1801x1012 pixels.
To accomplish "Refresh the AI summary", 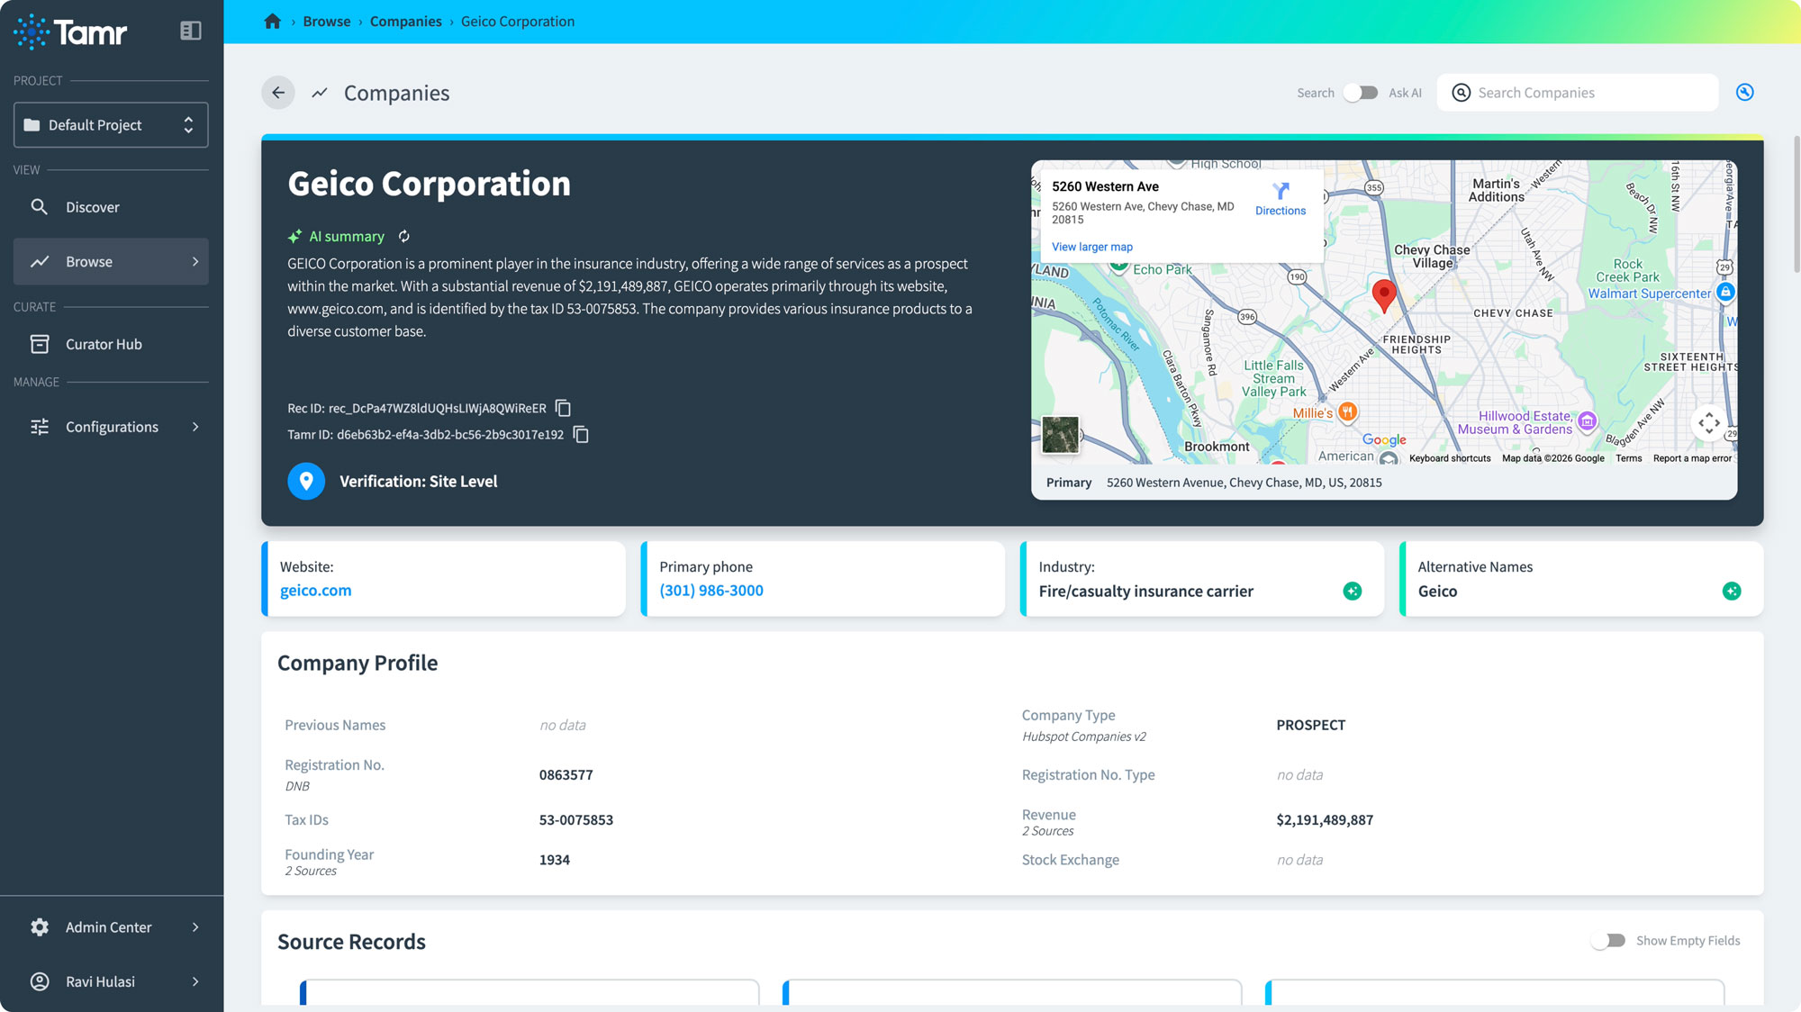I will coord(404,237).
